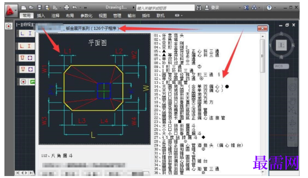This screenshot has width=308, height=178.
Task: Select list item 13 Z形弯圆管
Action: coord(171,83)
